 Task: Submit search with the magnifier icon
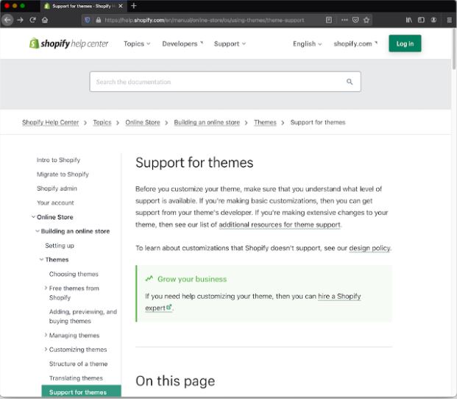350,82
